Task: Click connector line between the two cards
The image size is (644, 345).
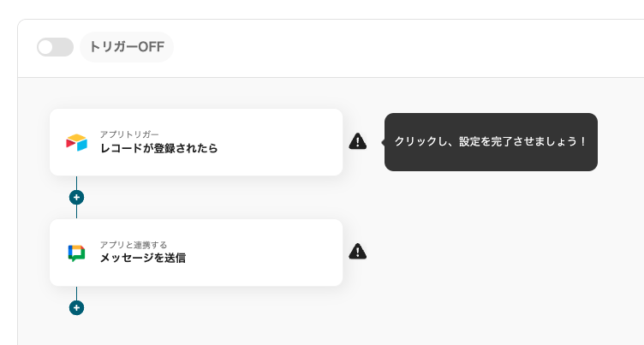Action: coord(76,211)
